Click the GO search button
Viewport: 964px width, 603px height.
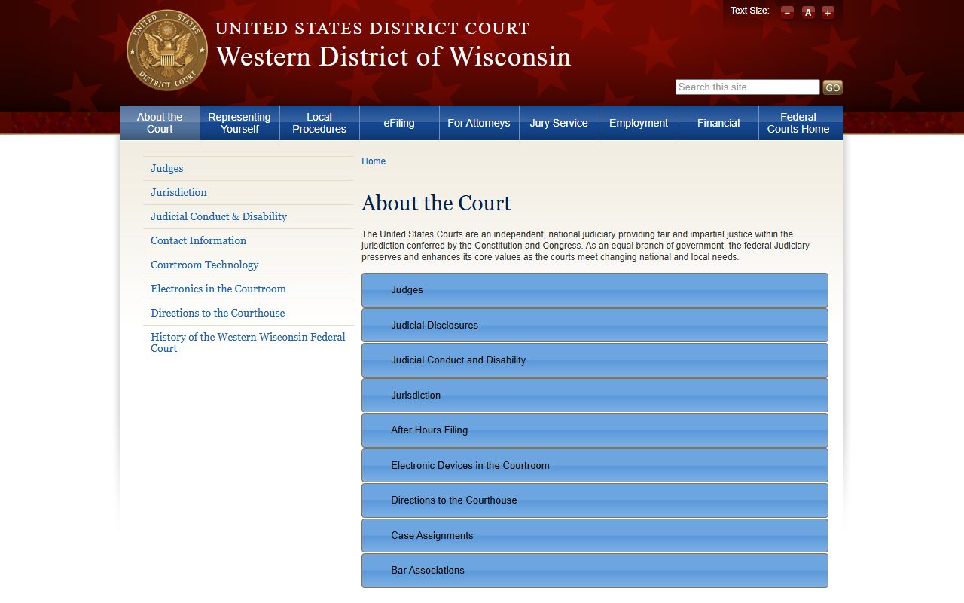(832, 87)
